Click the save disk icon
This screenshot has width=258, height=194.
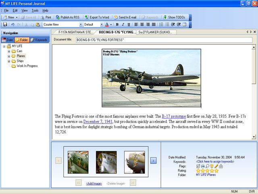[x=5, y=25]
